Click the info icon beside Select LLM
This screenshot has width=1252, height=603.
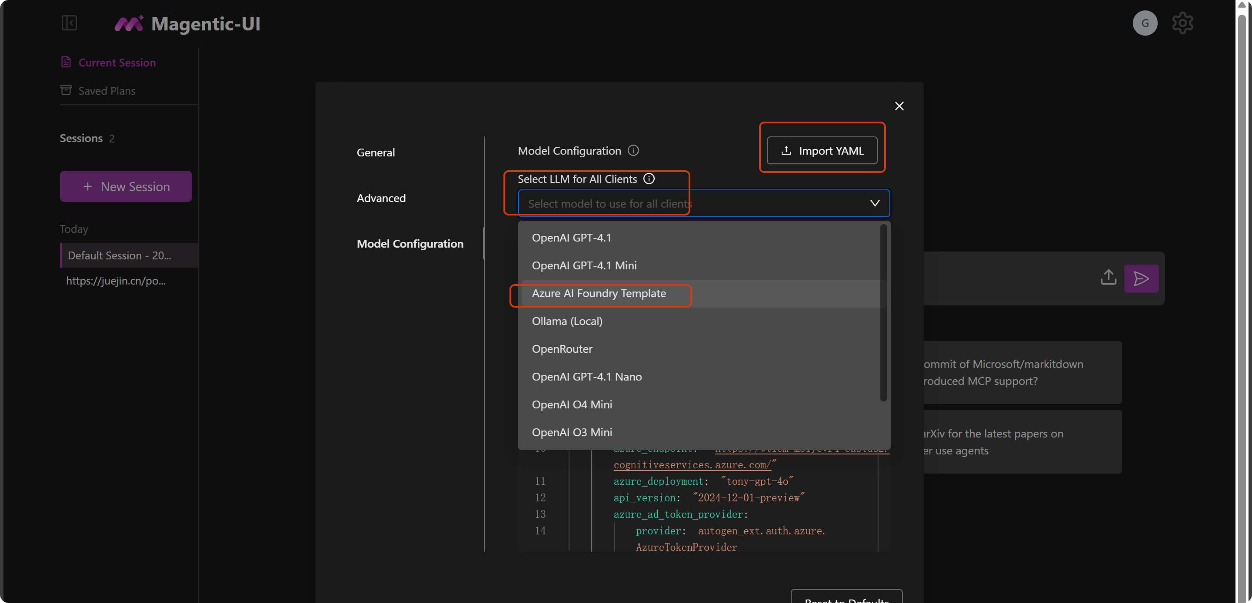coord(649,179)
